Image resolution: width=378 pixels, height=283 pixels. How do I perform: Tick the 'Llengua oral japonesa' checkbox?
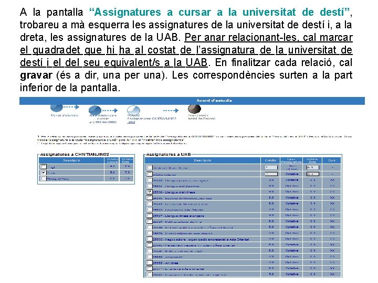point(150,186)
